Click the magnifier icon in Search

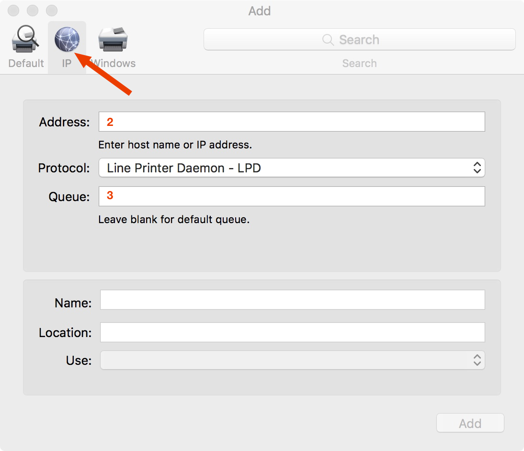coord(328,40)
